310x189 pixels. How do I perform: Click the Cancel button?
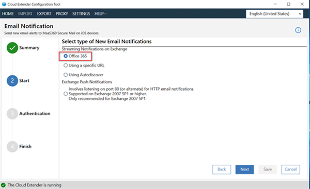(290, 169)
